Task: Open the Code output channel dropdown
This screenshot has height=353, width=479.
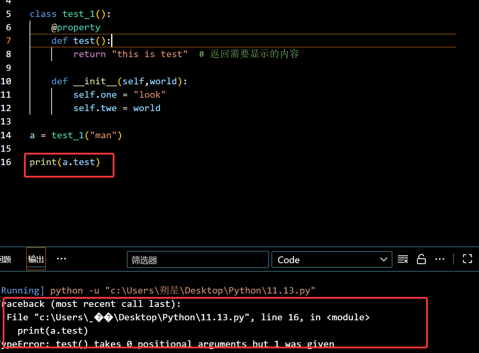Action: point(332,260)
